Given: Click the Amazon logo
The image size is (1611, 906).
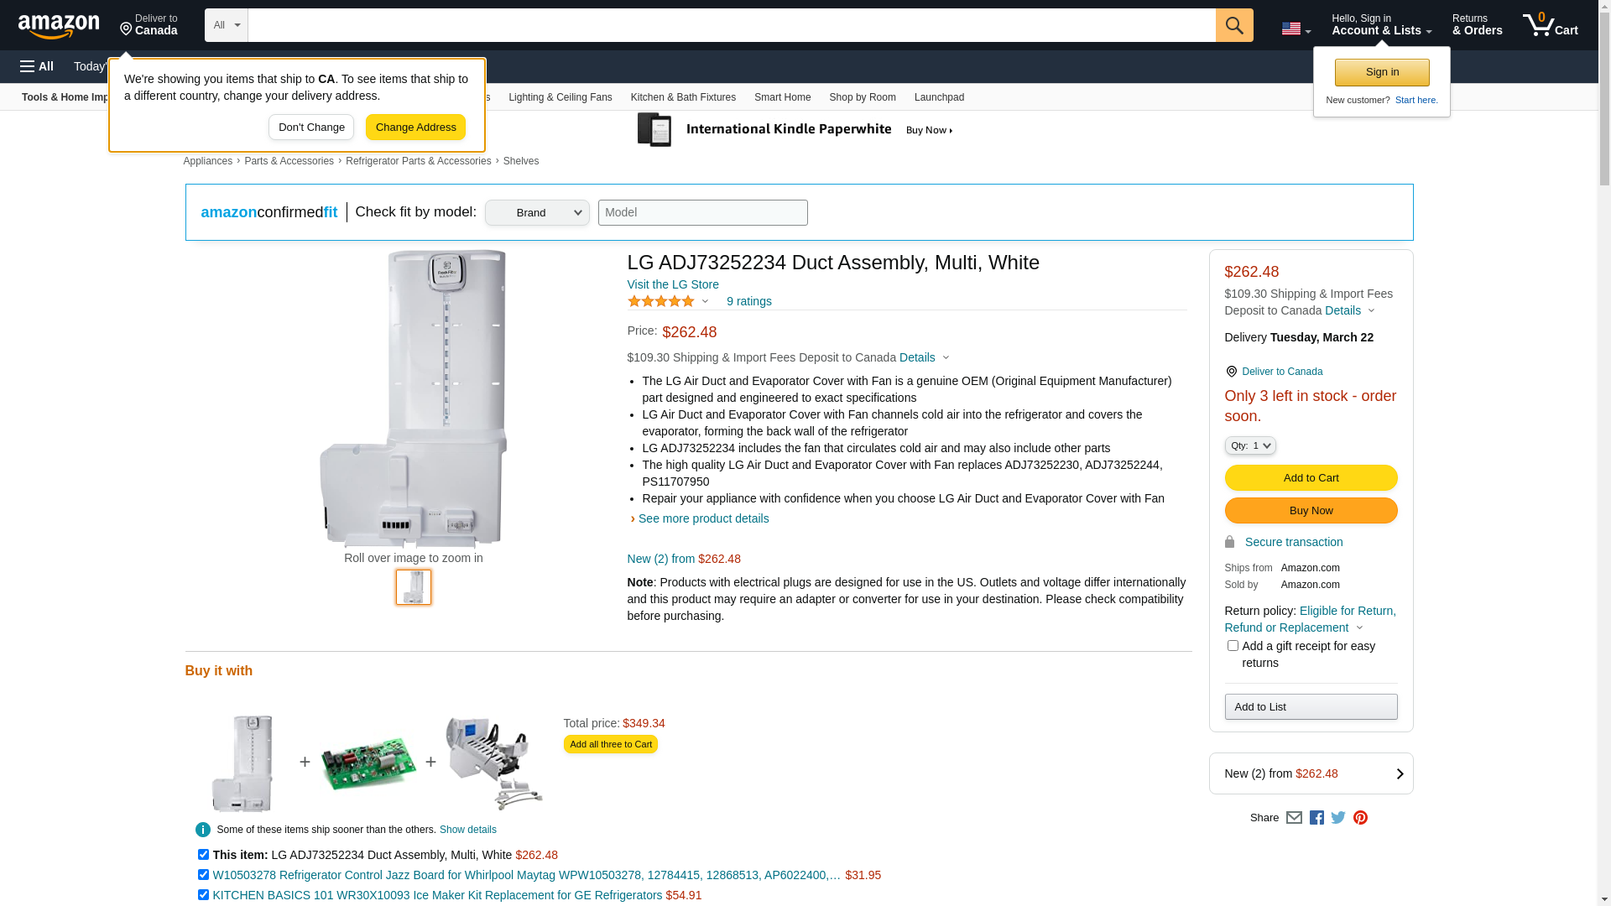Looking at the screenshot, I should point(59,26).
